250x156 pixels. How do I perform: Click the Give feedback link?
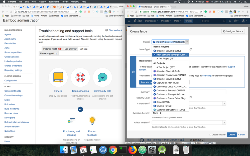coord(115,30)
